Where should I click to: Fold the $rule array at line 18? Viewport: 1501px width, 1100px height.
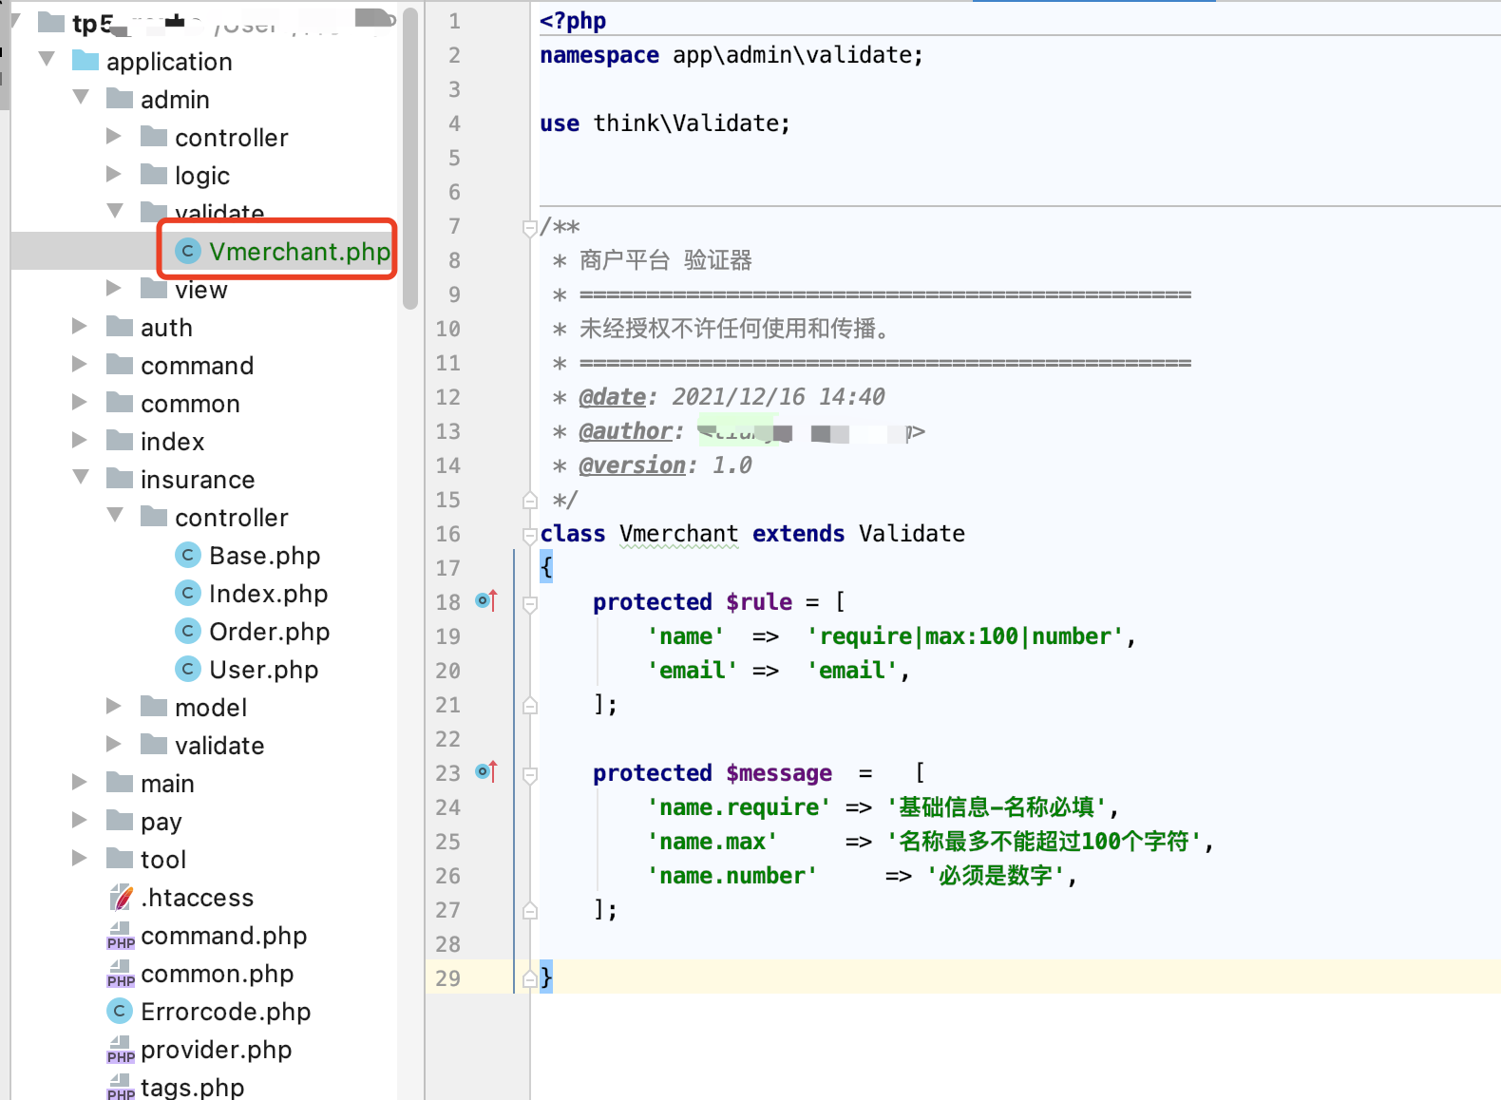coord(530,603)
